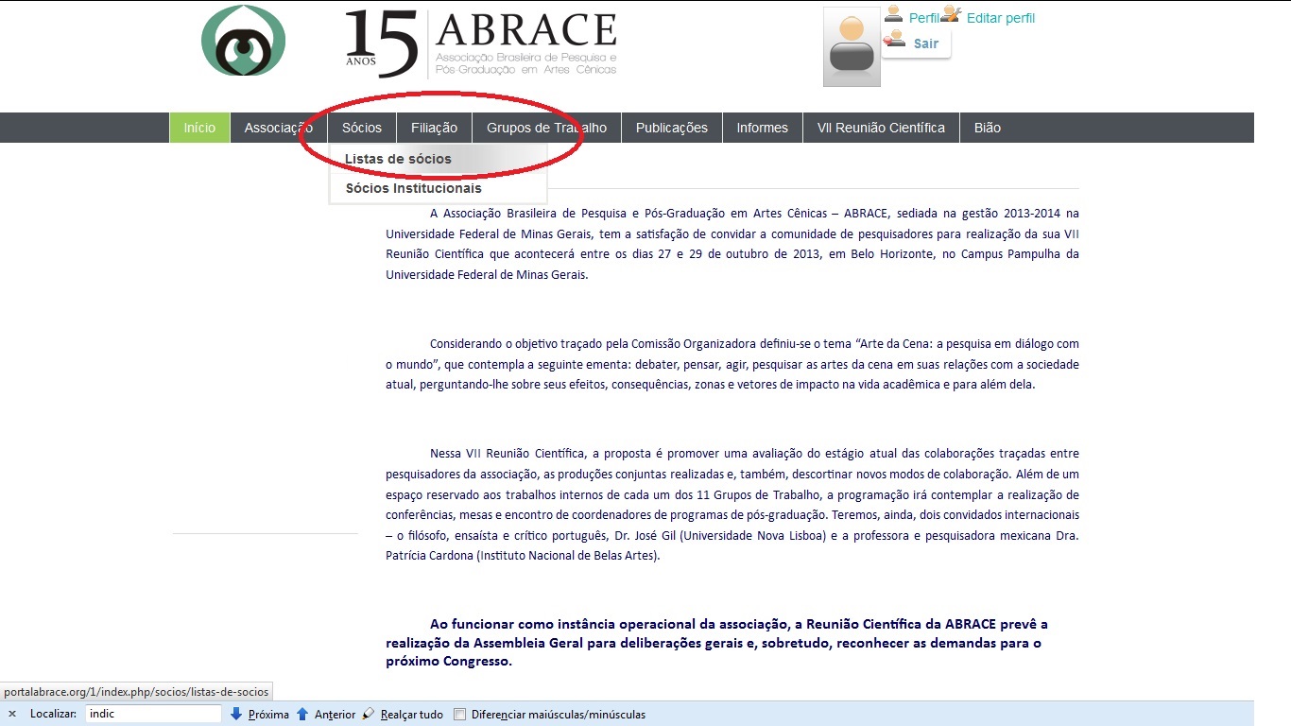
Task: Click the Localizar search input field
Action: pos(153,714)
